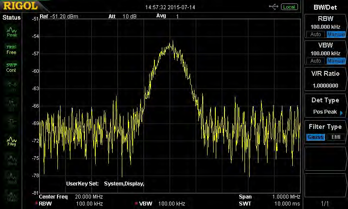Image resolution: width=348 pixels, height=209 pixels.
Task: Click the Att 10 dB readout
Action: click(x=123, y=17)
